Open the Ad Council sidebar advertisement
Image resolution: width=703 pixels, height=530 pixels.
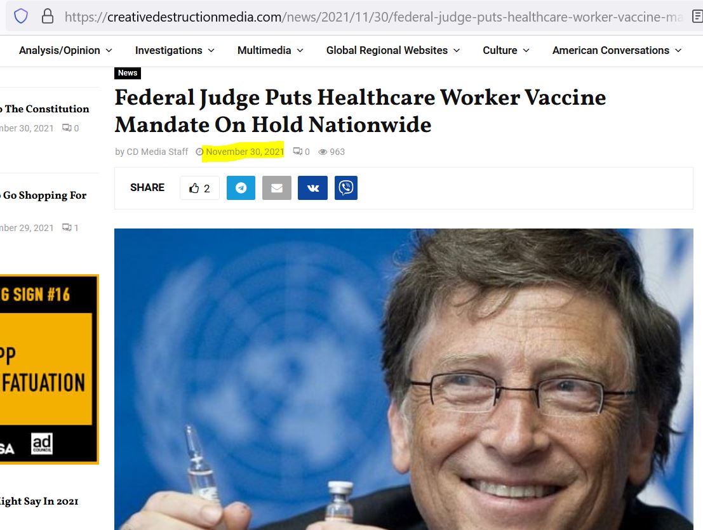pos(49,369)
